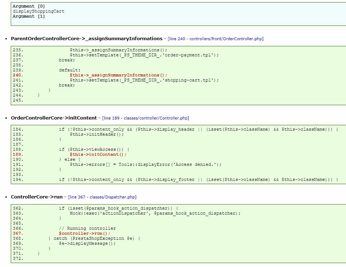Click line 241 shopping-cart.tpl setTemplate code

(144, 80)
